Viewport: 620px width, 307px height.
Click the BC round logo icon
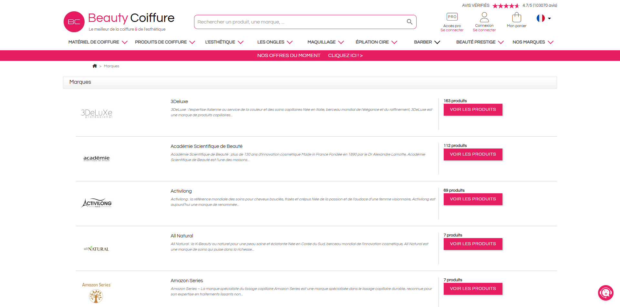[74, 22]
